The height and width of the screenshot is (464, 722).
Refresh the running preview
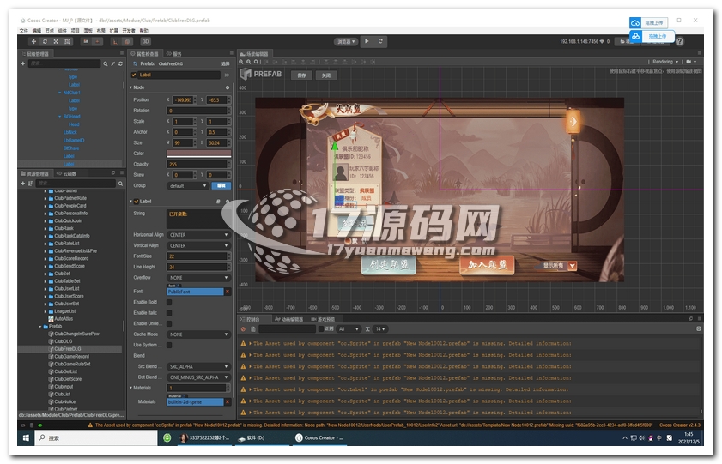(380, 41)
